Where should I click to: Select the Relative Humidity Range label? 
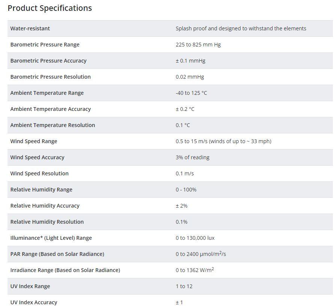[x=41, y=190]
